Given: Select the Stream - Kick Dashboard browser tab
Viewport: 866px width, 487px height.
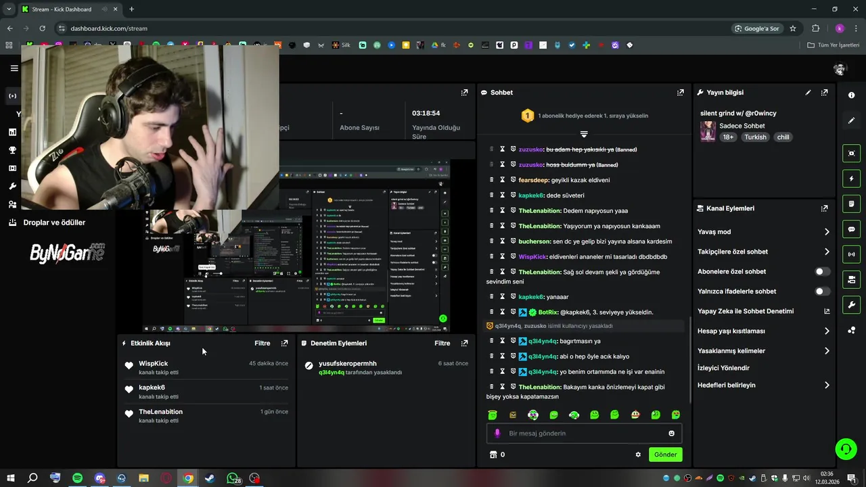Looking at the screenshot, I should tap(69, 9).
